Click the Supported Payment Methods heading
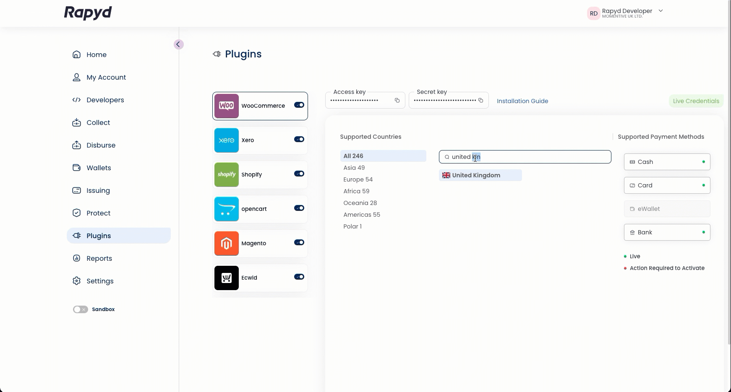Viewport: 731px width, 392px height. click(x=661, y=137)
